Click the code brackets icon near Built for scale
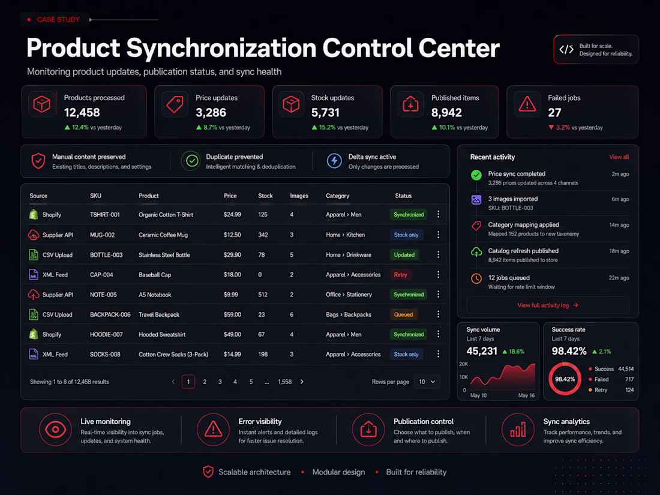Screen dimensions: 660x495 tap(566, 49)
